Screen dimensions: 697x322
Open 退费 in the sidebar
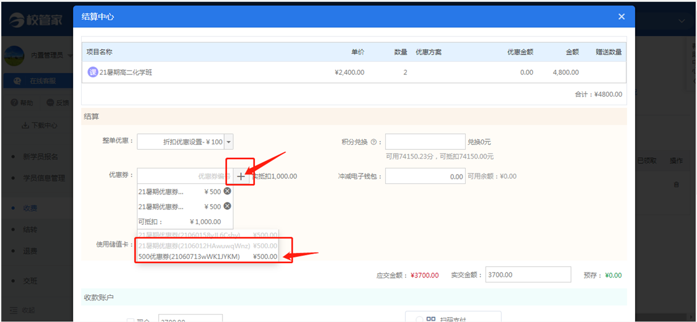(x=30, y=251)
